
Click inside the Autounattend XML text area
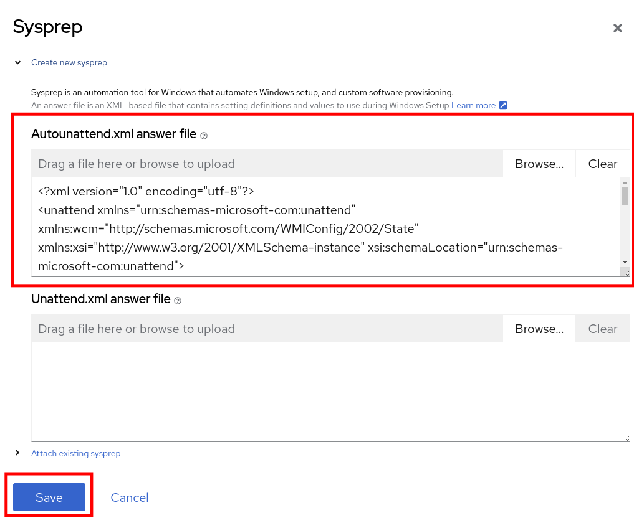(x=326, y=227)
